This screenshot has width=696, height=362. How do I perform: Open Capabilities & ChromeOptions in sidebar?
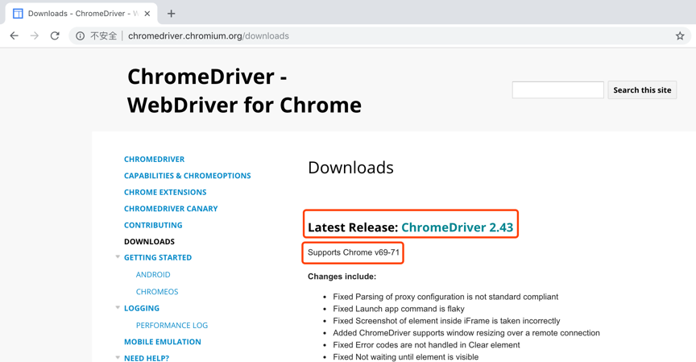[188, 176]
